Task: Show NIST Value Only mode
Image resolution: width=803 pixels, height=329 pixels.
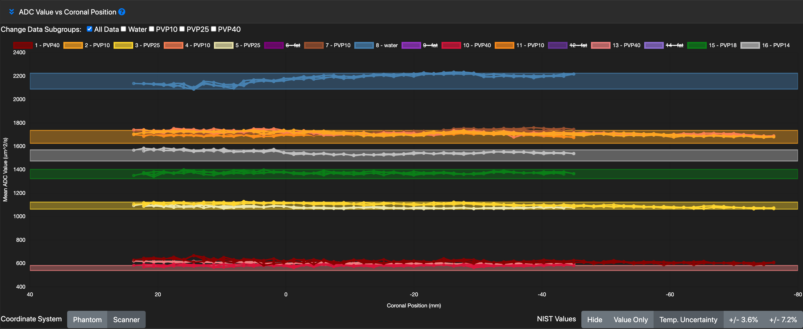Action: pyautogui.click(x=631, y=319)
